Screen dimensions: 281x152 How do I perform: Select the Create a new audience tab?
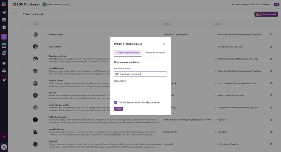click(128, 53)
